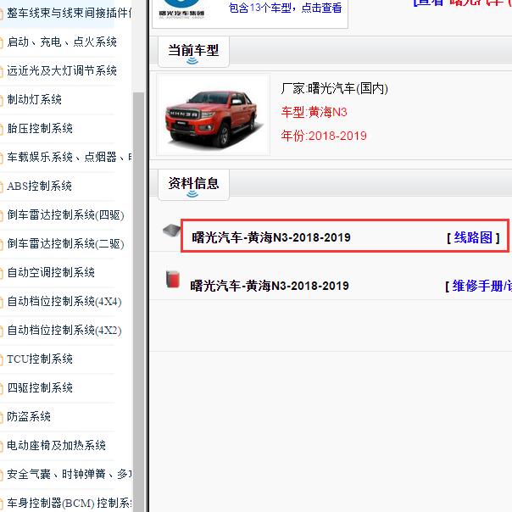Click the 曙光汽车集团 brand logo

click(x=181, y=9)
